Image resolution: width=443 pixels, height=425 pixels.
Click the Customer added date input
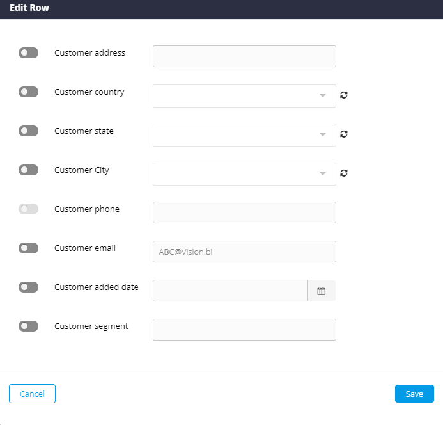pos(230,291)
